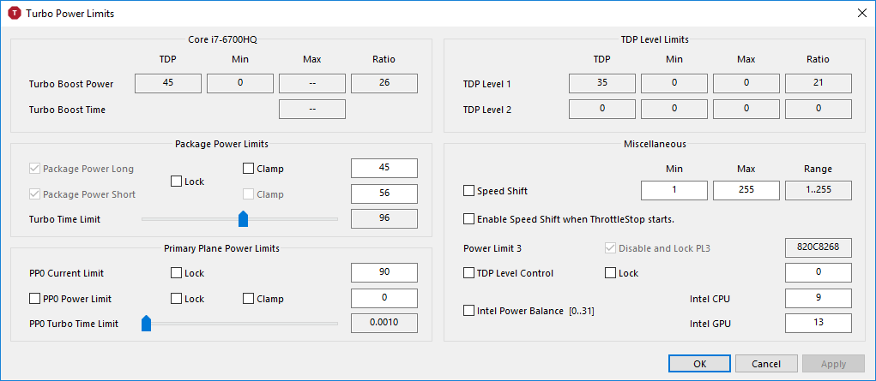Viewport: 876px width, 381px height.
Task: Check Lock for PP0 Current Limit
Action: point(176,273)
